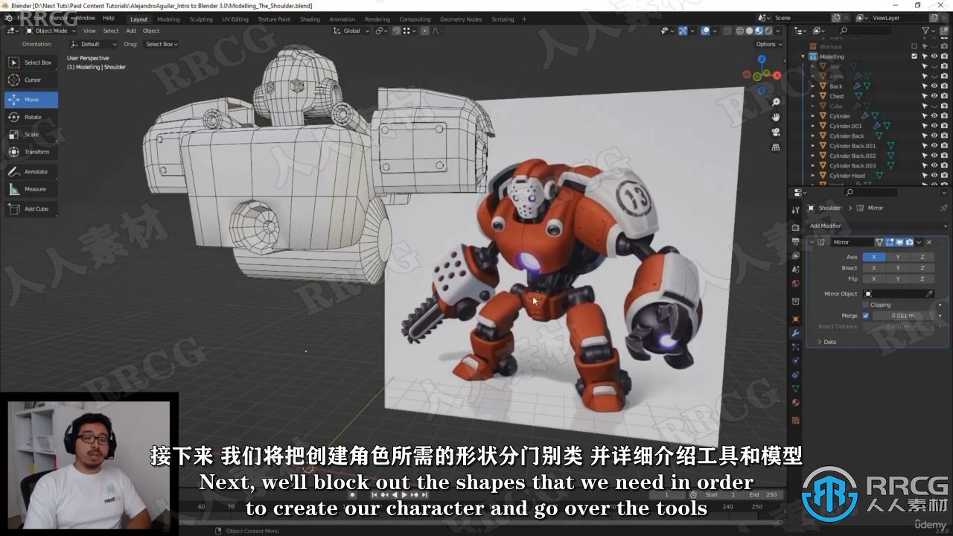The height and width of the screenshot is (536, 953).
Task: Remove the Mirror modifier with X
Action: [x=929, y=242]
